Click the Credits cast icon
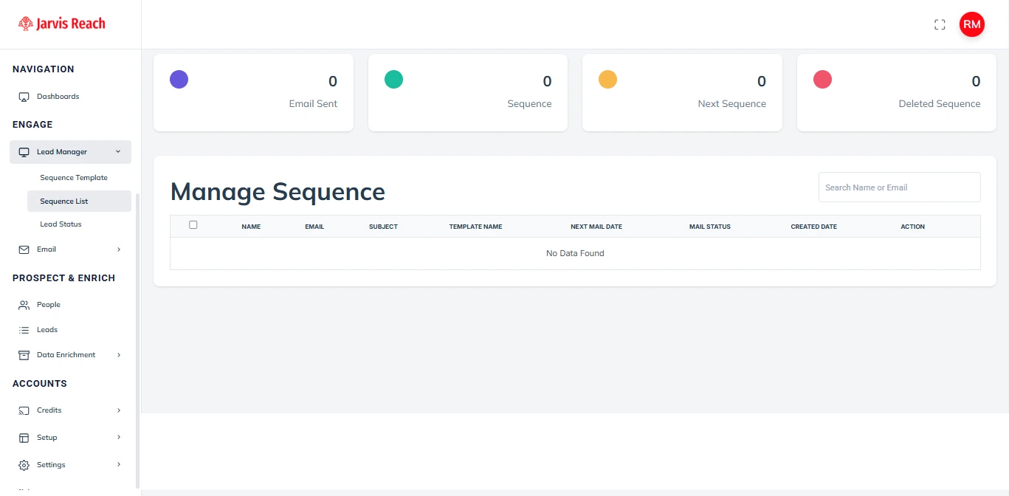 click(24, 410)
